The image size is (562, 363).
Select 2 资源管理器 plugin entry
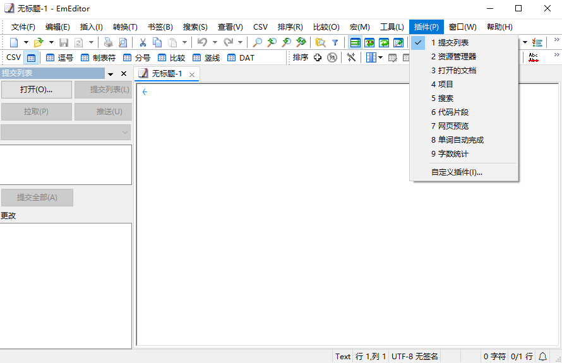(463, 57)
